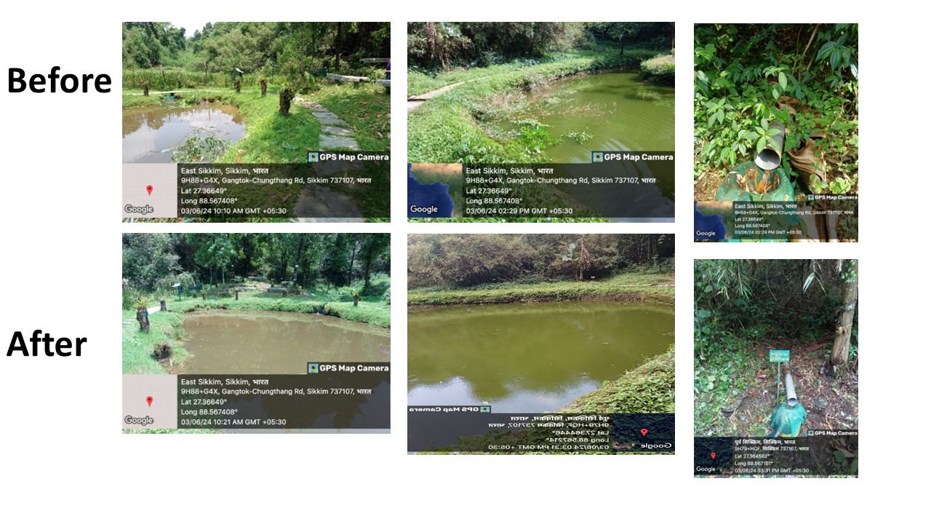
Task: Select the satellite map thumbnail in 02:29 PM photo
Action: [435, 191]
